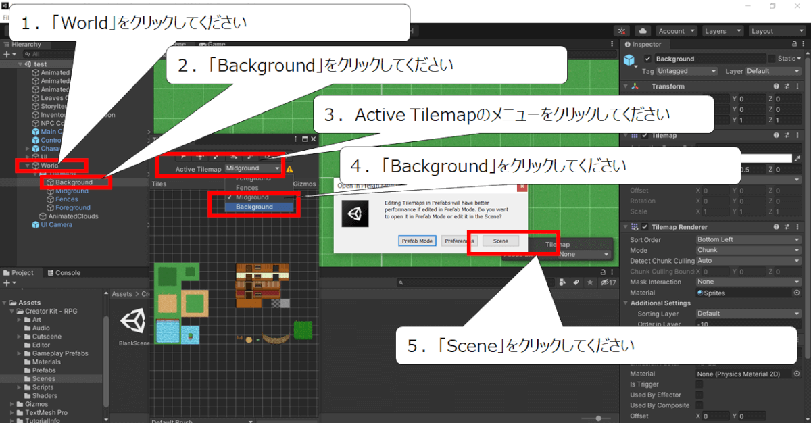811x423 pixels.
Task: Select the Game view tab
Action: pos(211,44)
